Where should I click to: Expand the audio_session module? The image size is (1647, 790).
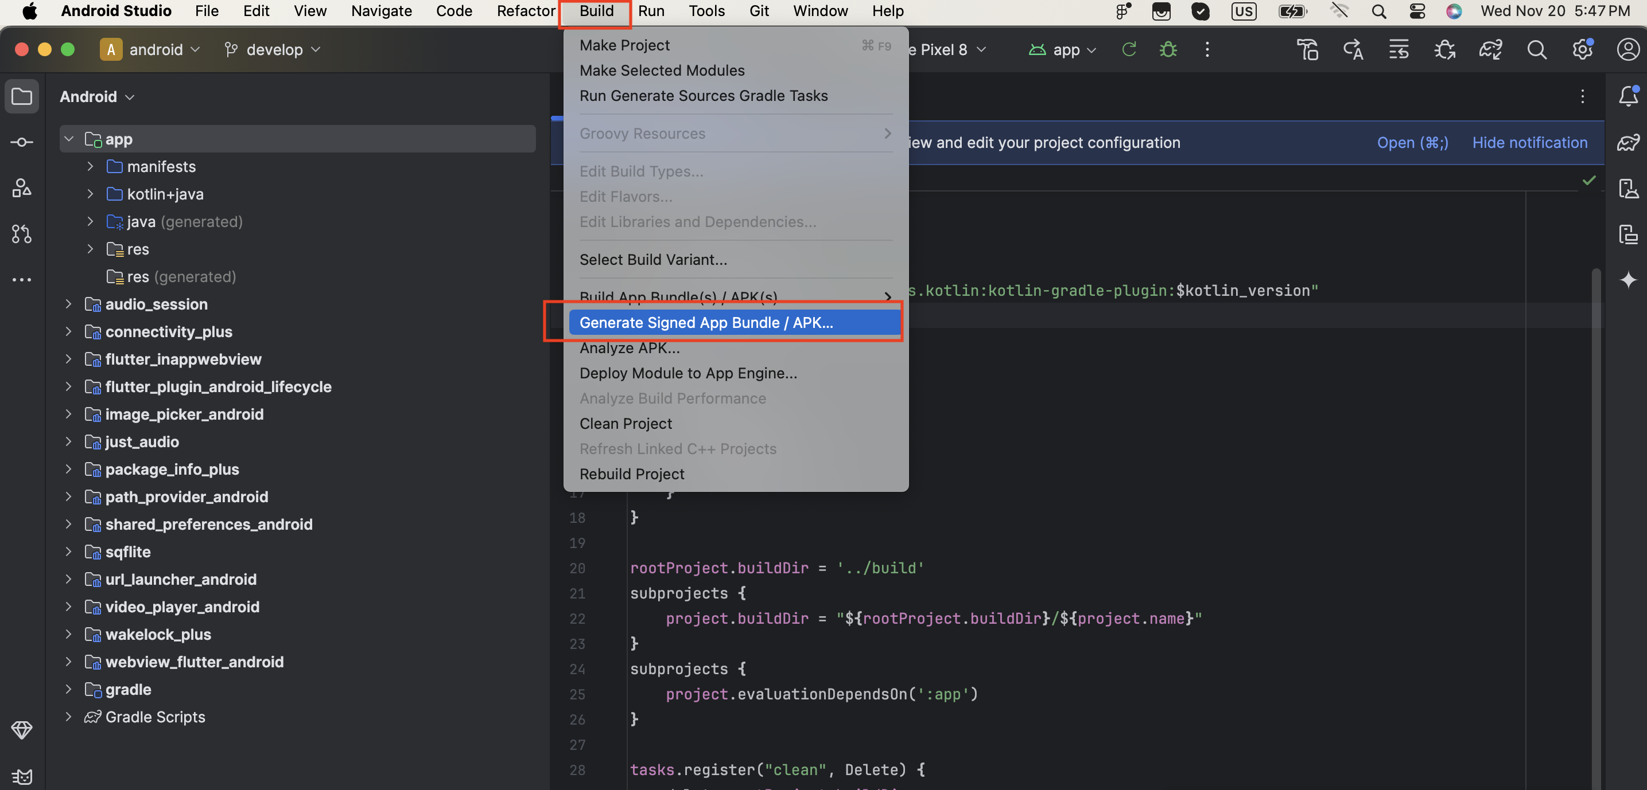tap(68, 304)
